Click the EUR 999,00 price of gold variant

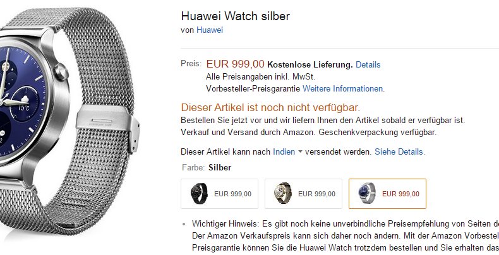tap(316, 194)
